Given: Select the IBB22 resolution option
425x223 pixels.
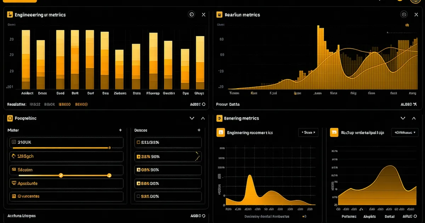Looking at the screenshot, I should tap(35, 104).
